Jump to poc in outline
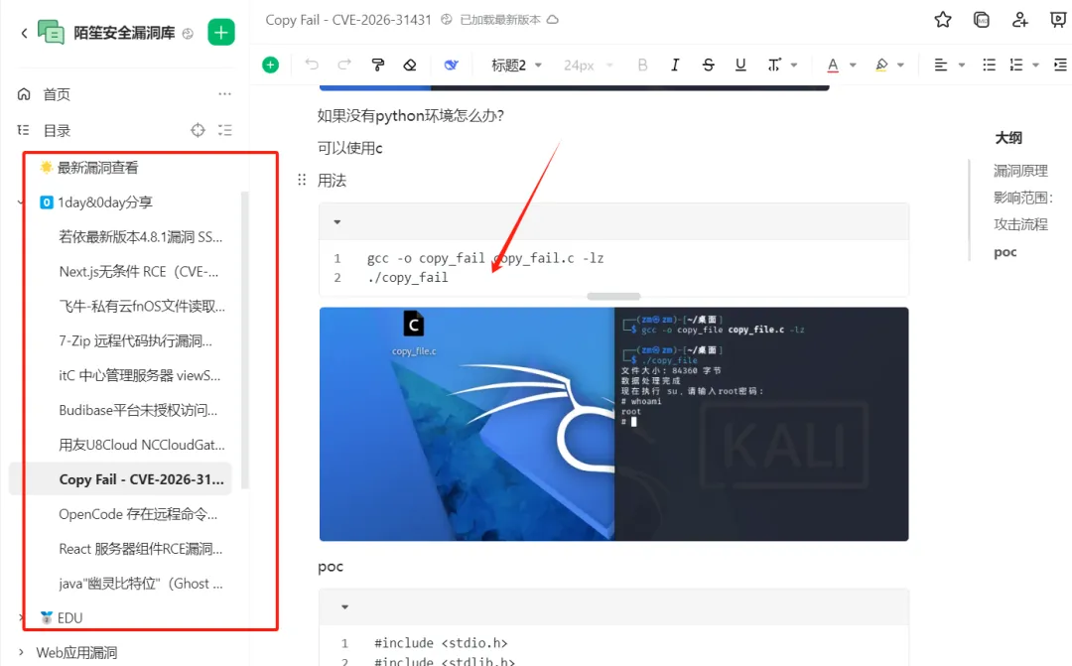The width and height of the screenshot is (1072, 666). click(x=1005, y=252)
